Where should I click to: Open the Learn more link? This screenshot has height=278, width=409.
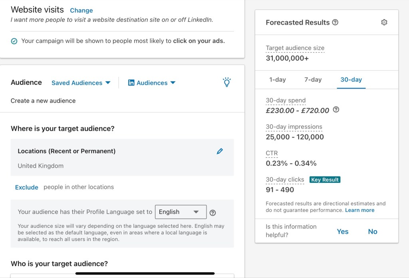(359, 210)
